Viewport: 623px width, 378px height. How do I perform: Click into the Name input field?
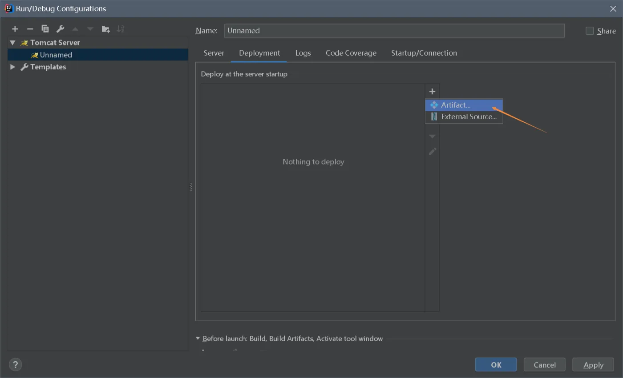point(394,31)
